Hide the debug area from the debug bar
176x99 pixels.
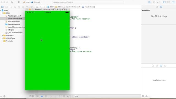click(37, 96)
